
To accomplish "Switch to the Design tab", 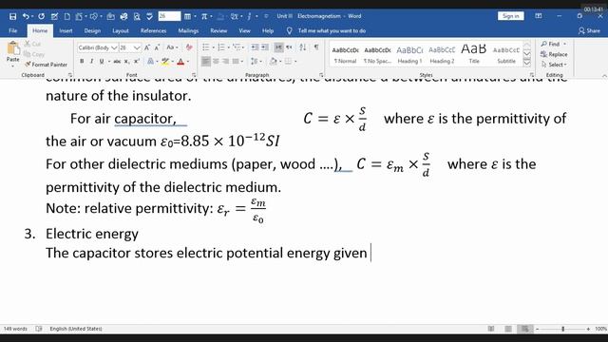I will pyautogui.click(x=92, y=30).
